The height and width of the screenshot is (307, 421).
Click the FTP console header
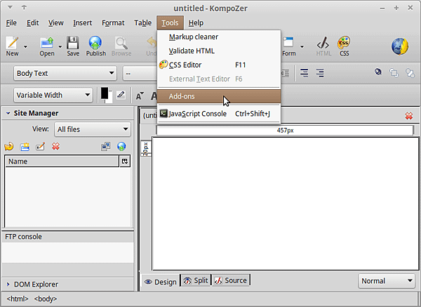click(67, 237)
